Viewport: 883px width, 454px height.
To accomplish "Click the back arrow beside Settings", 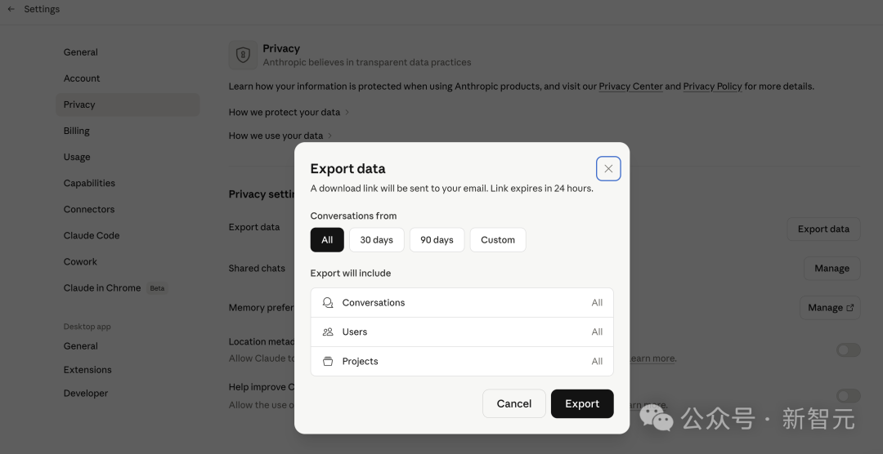I will [11, 9].
